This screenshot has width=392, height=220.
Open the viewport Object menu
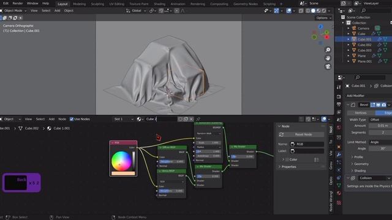click(x=69, y=11)
